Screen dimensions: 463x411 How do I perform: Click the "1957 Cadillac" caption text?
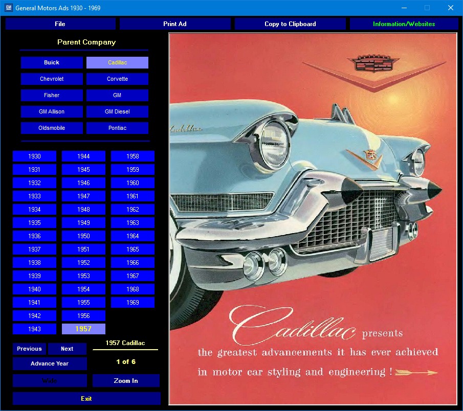125,343
